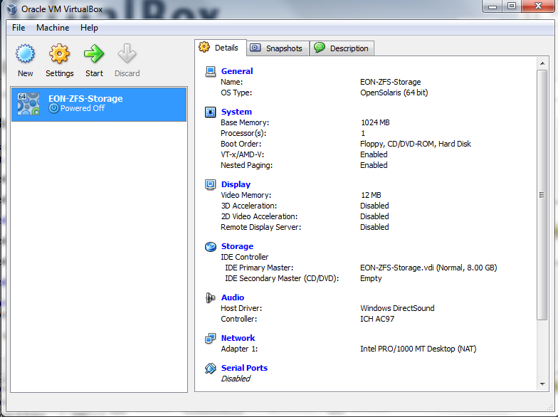Open the System settings heading link
Screen dimensions: 558x417
236,112
